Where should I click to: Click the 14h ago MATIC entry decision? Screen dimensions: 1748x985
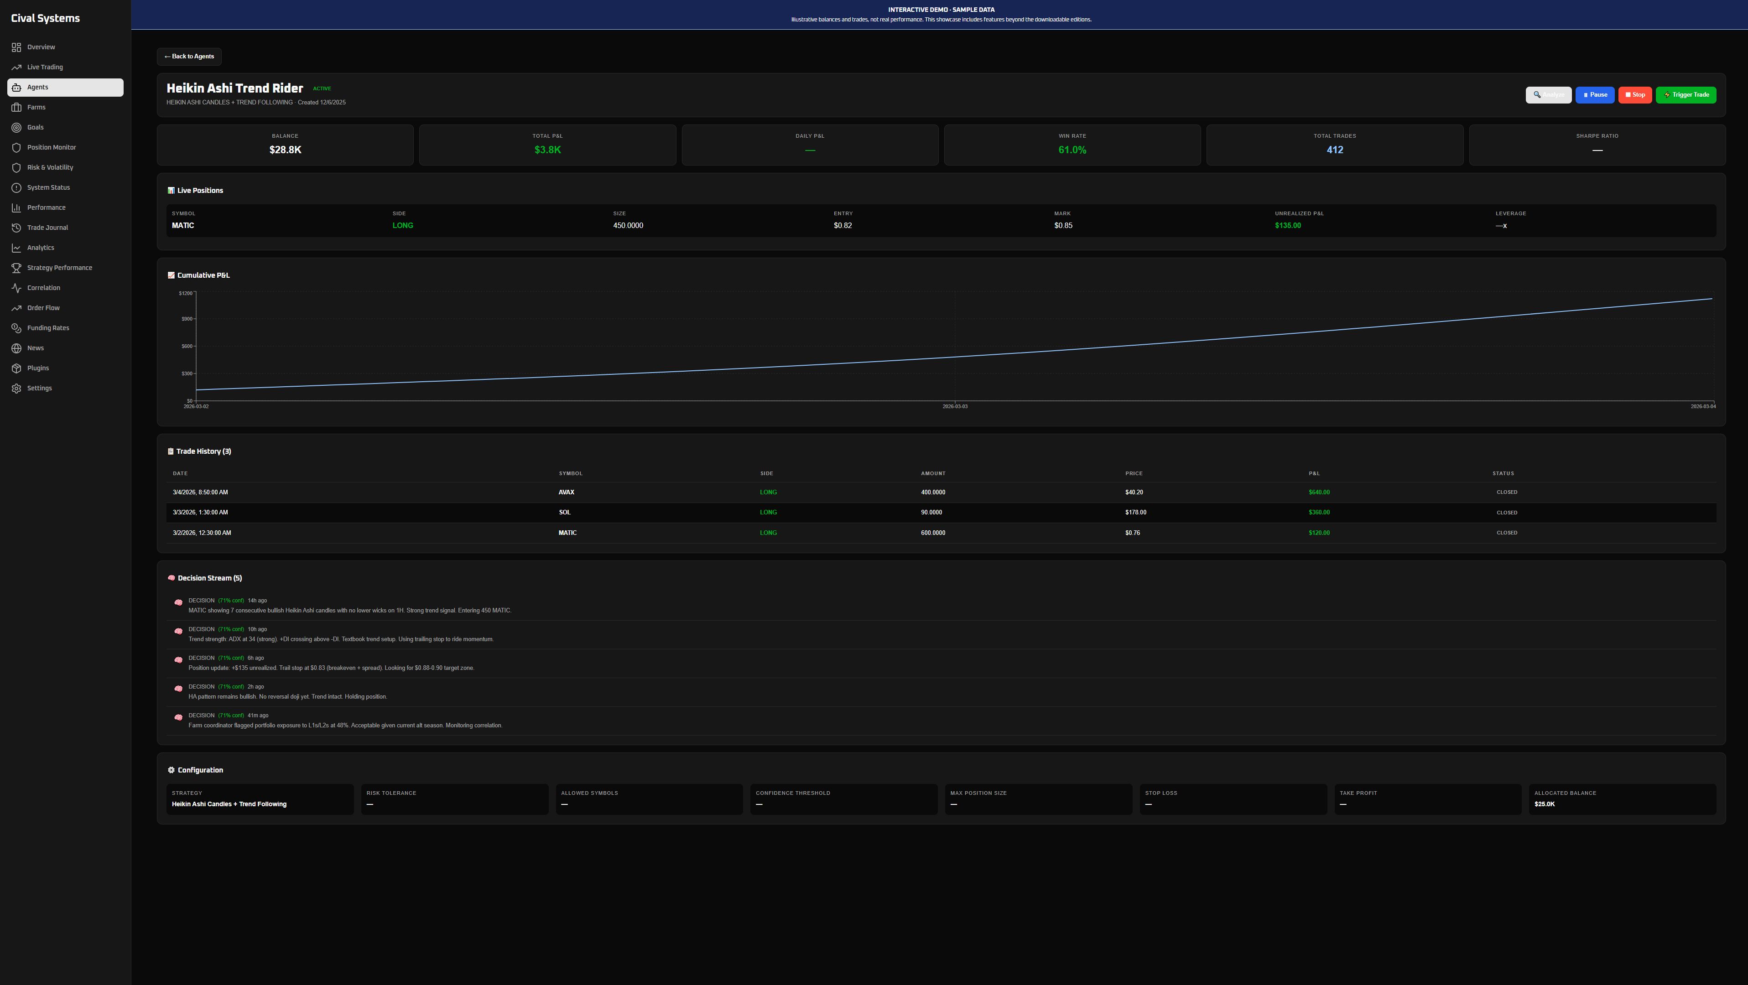(941, 606)
